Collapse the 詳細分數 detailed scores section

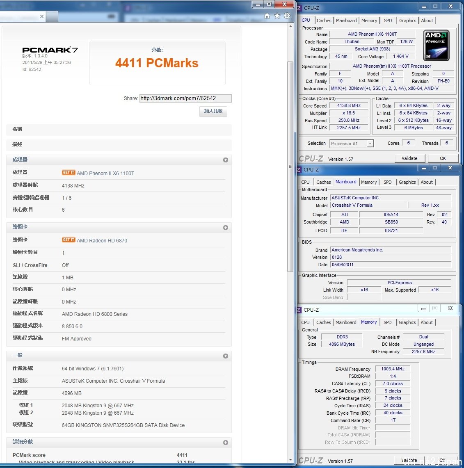pyautogui.click(x=225, y=443)
